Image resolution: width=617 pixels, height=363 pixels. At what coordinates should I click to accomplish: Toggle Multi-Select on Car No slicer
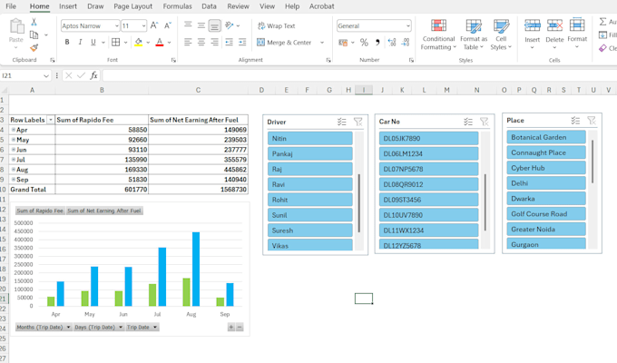468,122
